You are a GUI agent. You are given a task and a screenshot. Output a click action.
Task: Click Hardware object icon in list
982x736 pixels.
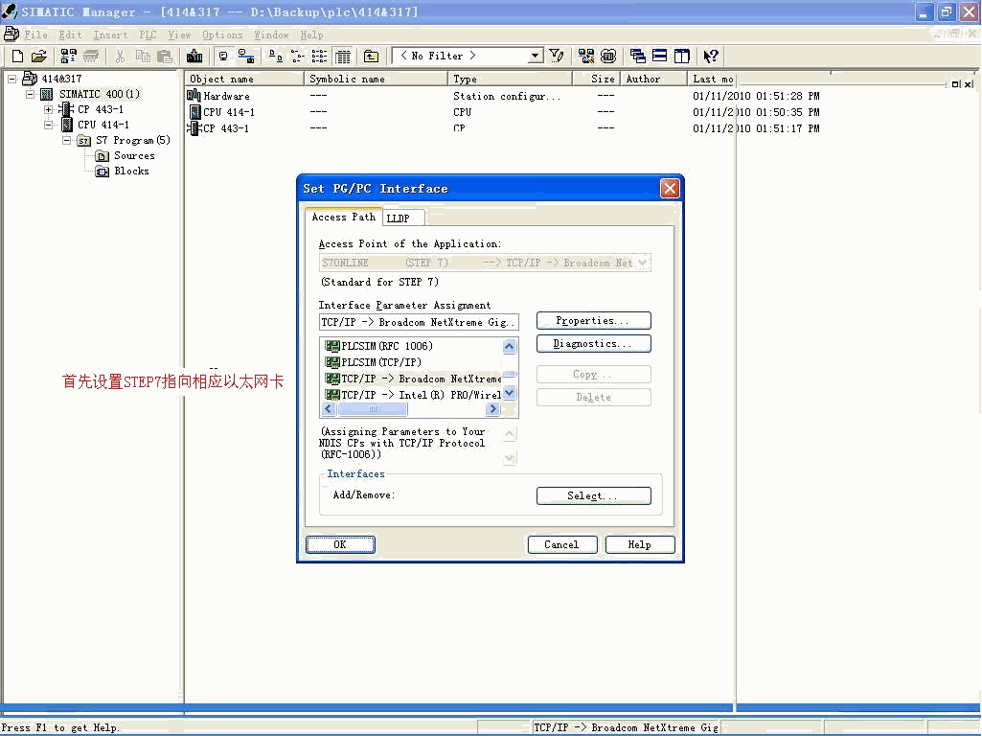(194, 96)
